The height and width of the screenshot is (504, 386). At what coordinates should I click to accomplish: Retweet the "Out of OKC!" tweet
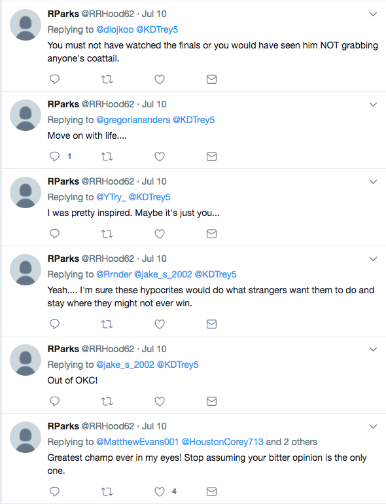tap(107, 401)
